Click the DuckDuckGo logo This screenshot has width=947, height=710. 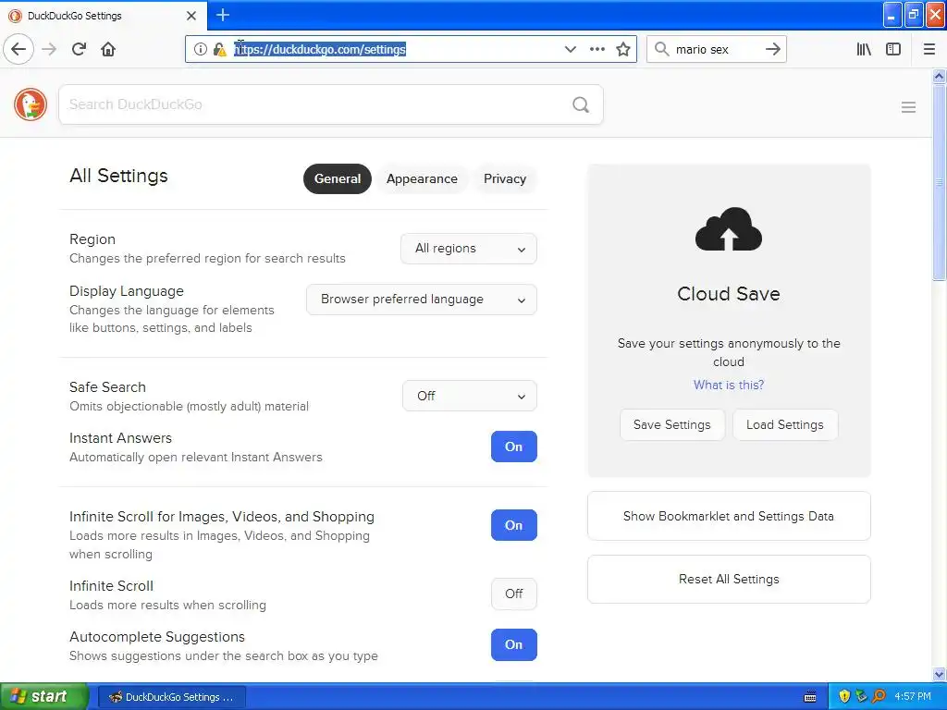tap(31, 104)
